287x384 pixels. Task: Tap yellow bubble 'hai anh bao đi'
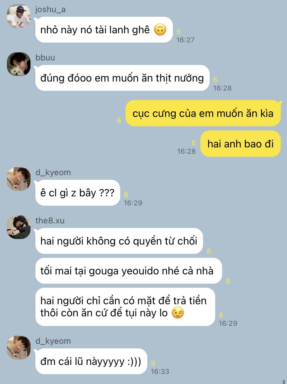[241, 144]
